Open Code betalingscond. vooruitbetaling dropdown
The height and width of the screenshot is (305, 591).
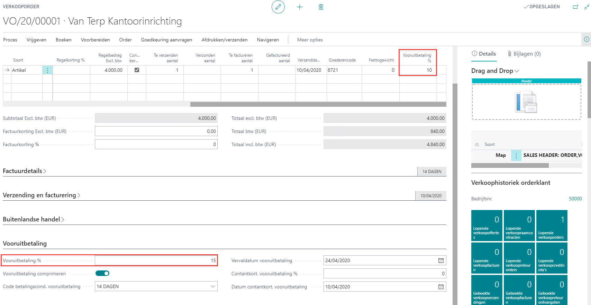point(212,287)
